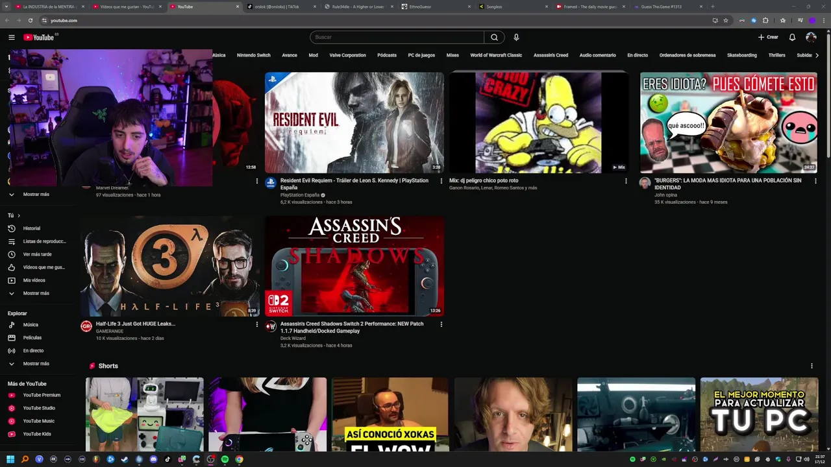Open the account avatar menu

point(811,37)
